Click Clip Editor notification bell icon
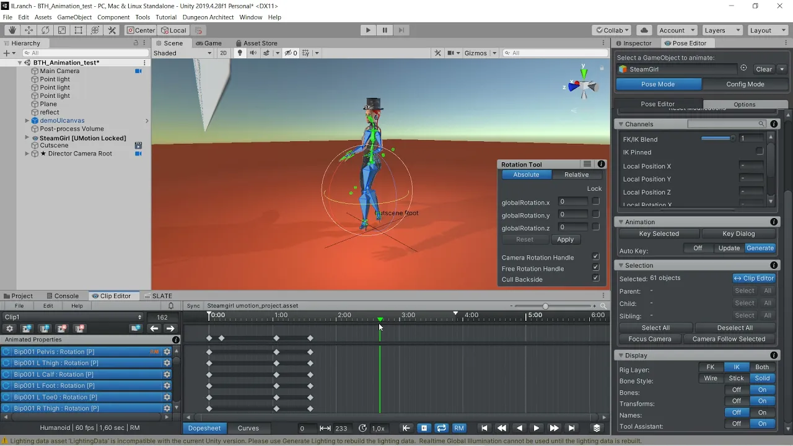Screen dimensions: 793x446 (x=172, y=306)
